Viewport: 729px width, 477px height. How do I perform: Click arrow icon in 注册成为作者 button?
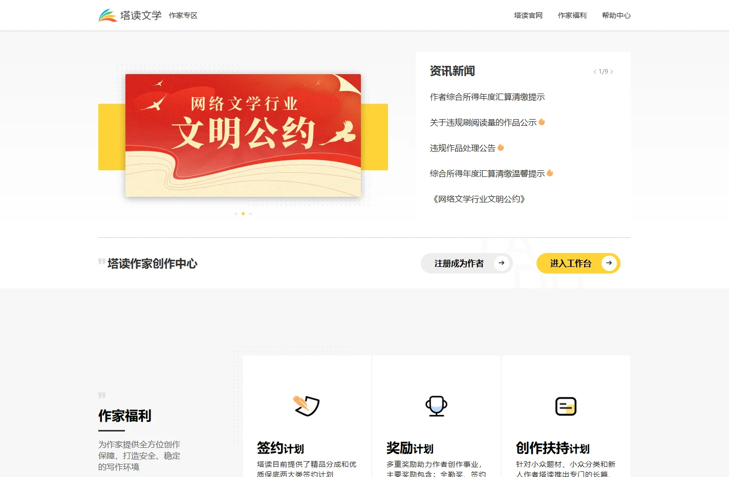pos(502,263)
